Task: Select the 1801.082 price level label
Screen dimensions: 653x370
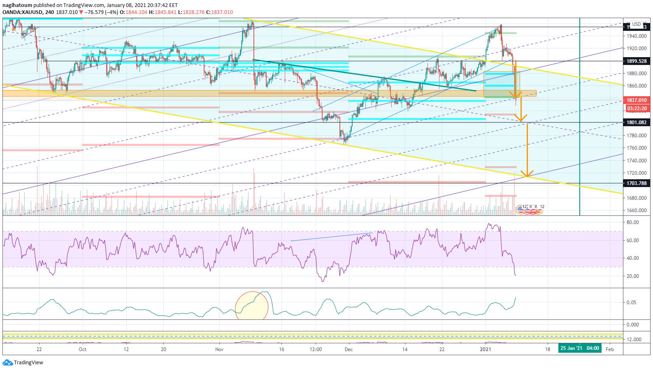Action: (637, 123)
